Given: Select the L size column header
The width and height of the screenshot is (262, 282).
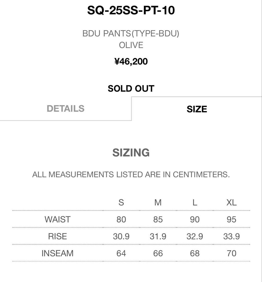Looking at the screenshot, I should point(195,202).
